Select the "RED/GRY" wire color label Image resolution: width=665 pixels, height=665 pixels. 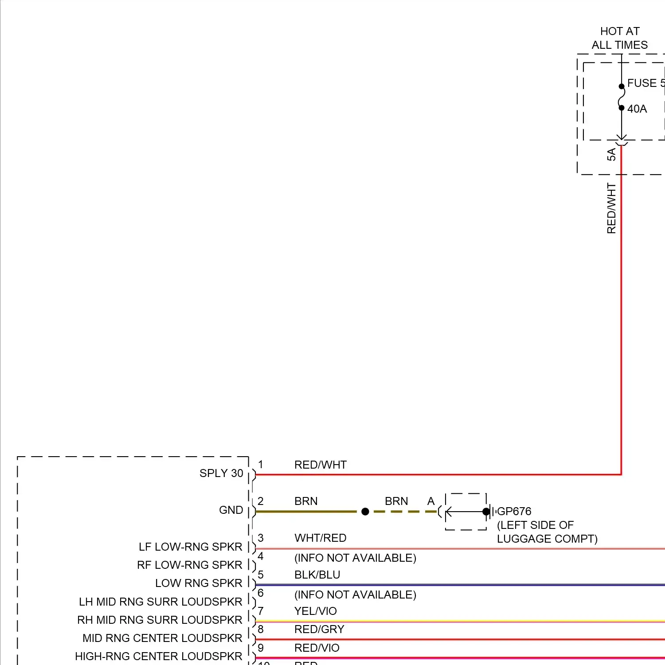(319, 629)
